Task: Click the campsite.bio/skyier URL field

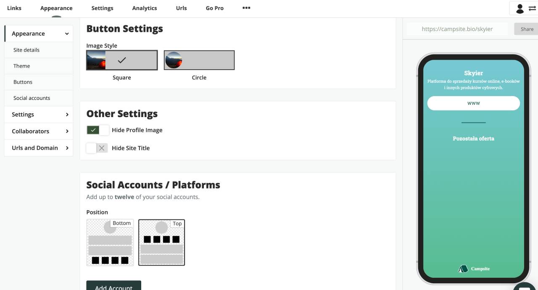Action: point(457,29)
